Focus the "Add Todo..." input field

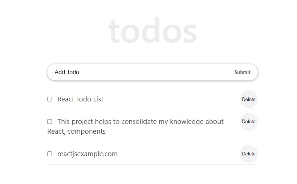pos(138,72)
